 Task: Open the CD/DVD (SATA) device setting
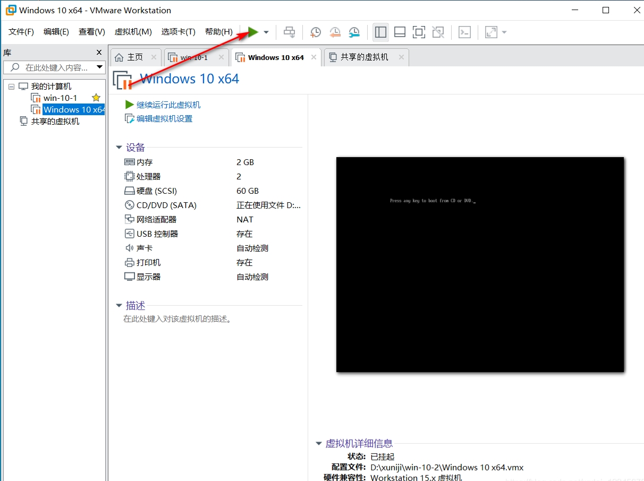(x=166, y=205)
